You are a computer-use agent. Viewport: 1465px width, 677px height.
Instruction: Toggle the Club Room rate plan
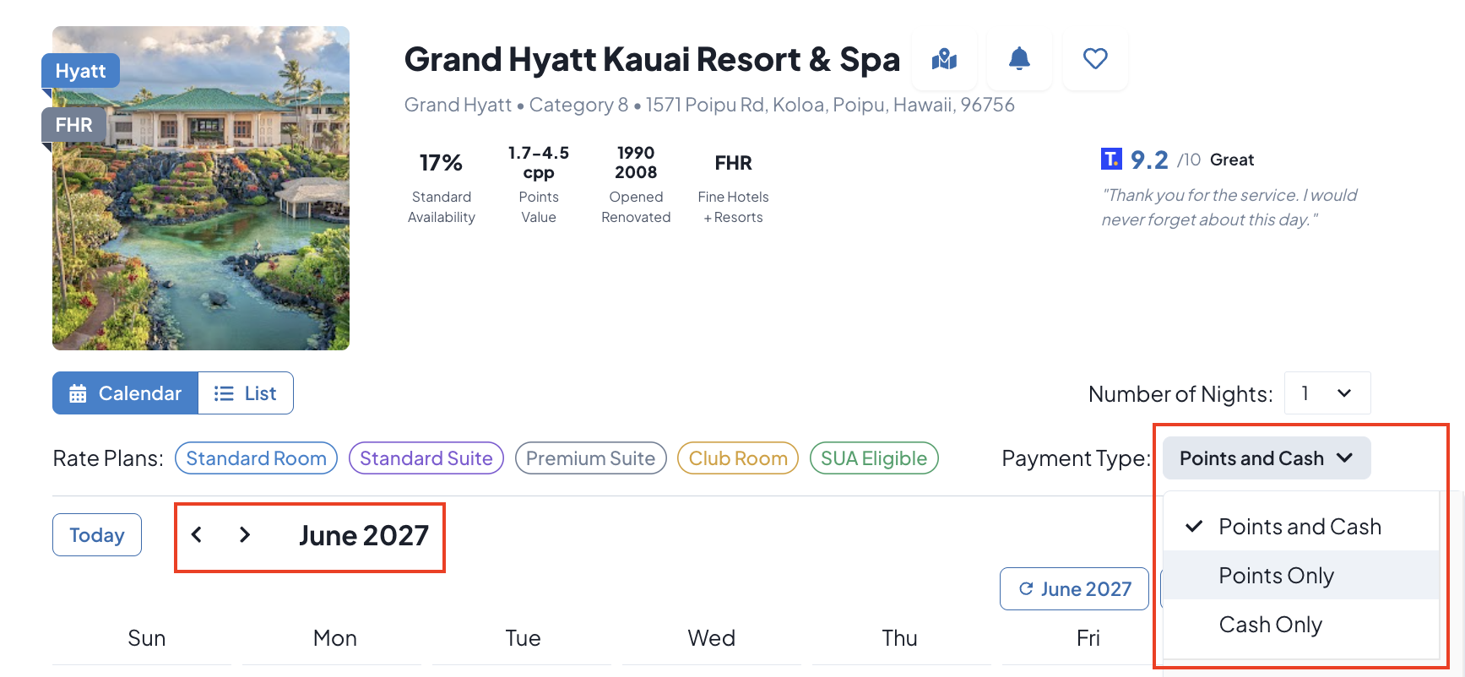738,458
